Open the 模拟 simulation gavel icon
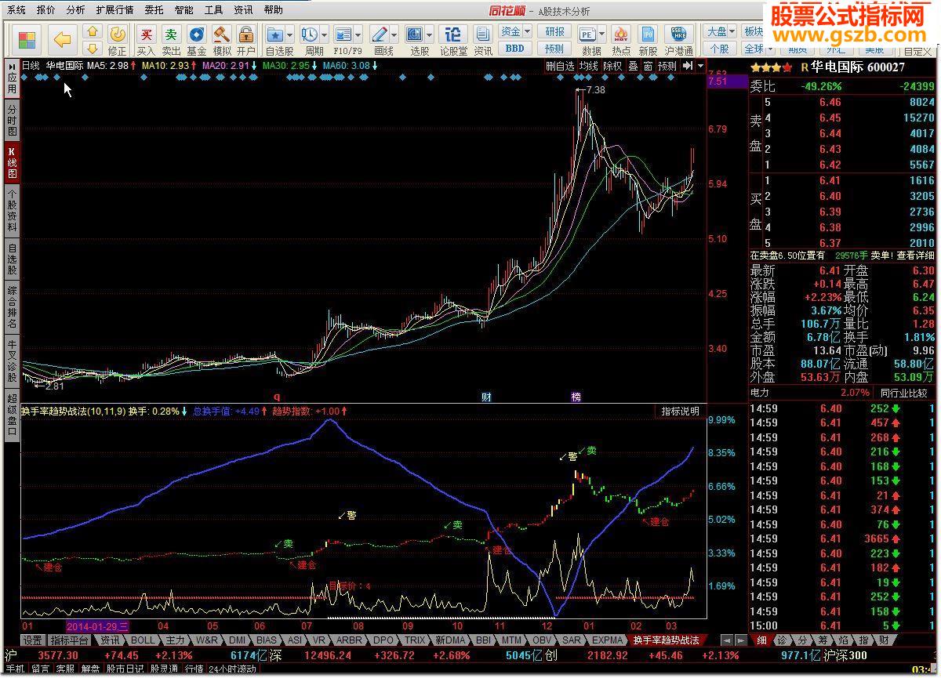Viewport: 941px width, 678px height. click(222, 35)
